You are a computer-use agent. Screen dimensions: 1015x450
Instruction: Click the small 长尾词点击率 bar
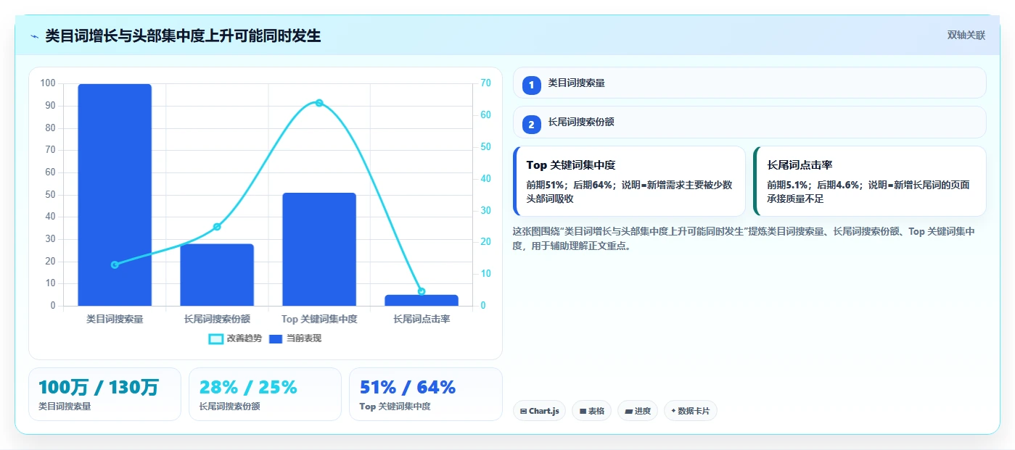coord(422,300)
